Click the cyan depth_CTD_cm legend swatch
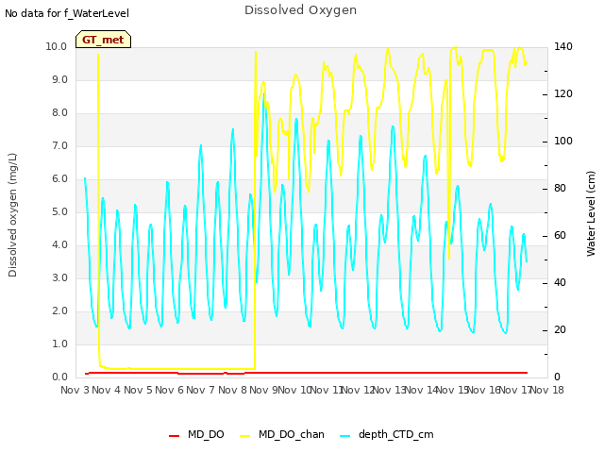This screenshot has height=453, width=604. click(x=345, y=436)
